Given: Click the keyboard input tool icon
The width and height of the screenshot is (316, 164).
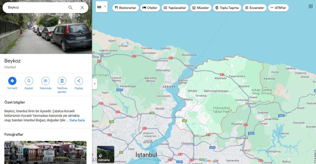Looking at the screenshot, I should [99, 7].
